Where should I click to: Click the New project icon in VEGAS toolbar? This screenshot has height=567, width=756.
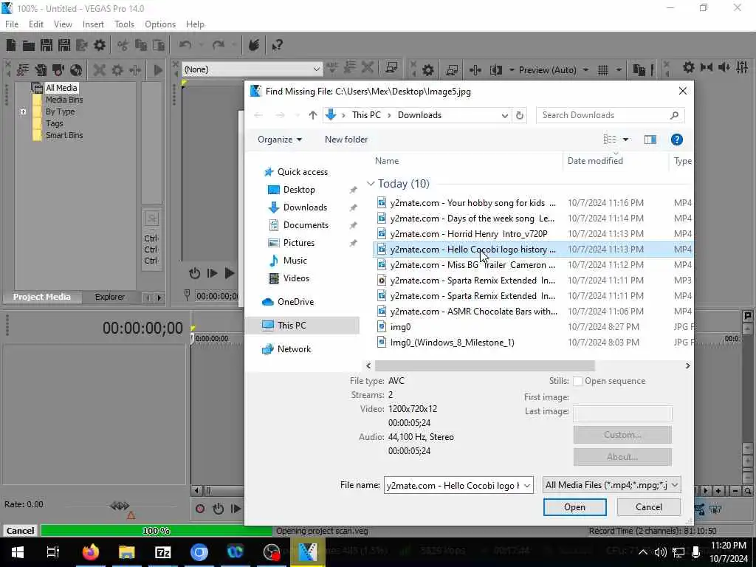(11, 45)
